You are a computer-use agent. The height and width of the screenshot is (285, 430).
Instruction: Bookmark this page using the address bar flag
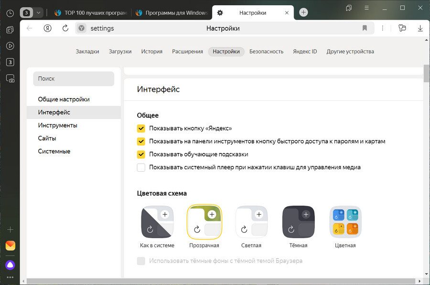(x=365, y=28)
